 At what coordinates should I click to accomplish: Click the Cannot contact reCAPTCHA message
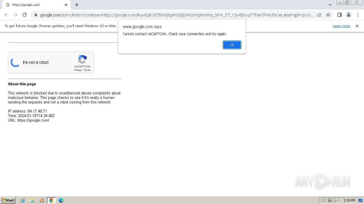[x=175, y=34]
